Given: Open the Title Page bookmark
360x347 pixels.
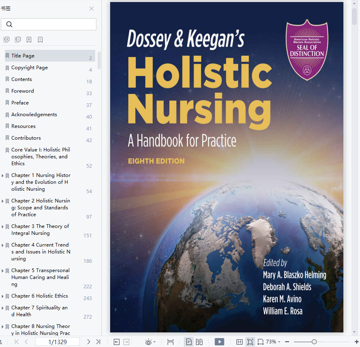Looking at the screenshot, I should tap(50, 56).
